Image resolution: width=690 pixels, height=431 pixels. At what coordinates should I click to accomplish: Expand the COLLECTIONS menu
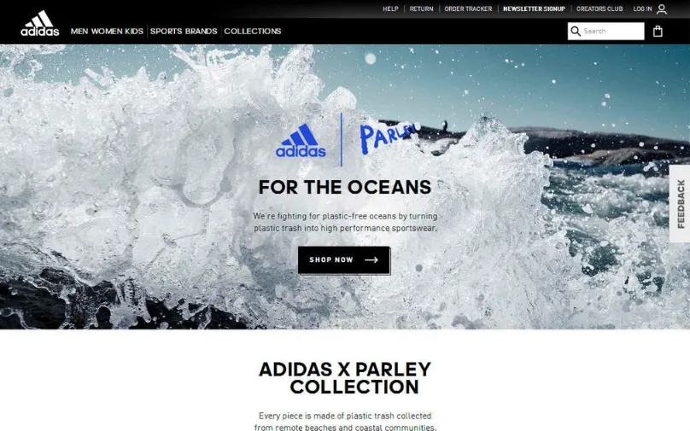pos(253,32)
